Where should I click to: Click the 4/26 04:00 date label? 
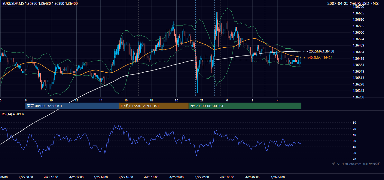click(277, 177)
